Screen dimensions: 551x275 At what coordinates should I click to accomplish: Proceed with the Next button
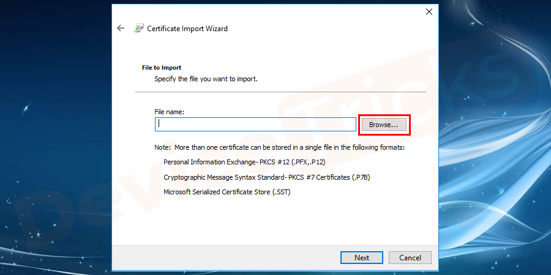362,257
